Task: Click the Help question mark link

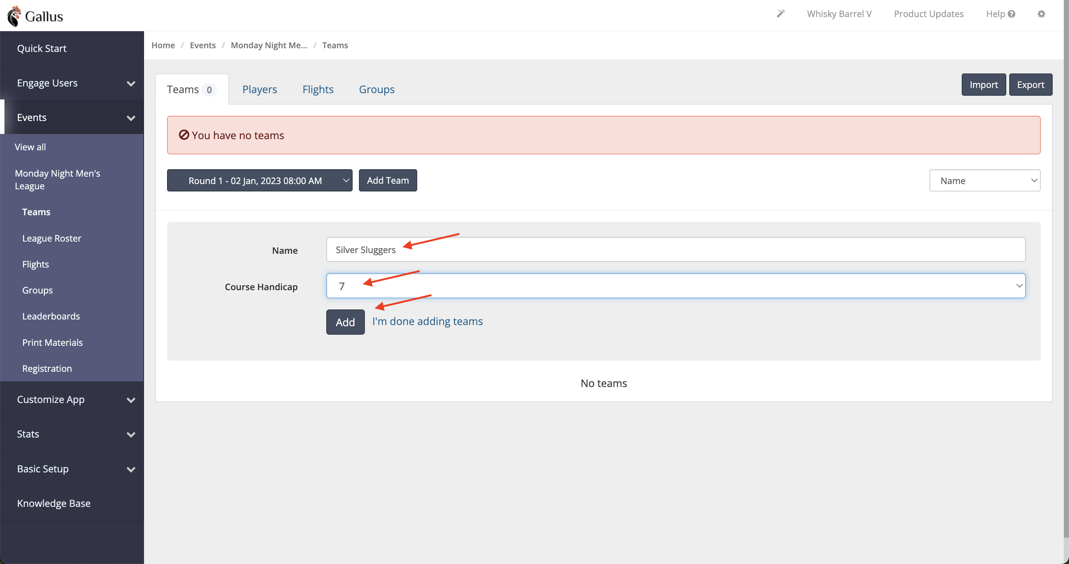Action: tap(1000, 14)
